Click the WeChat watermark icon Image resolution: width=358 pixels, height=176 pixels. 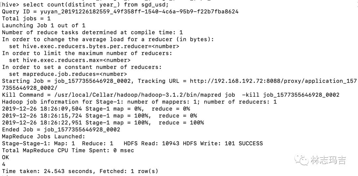point(301,160)
